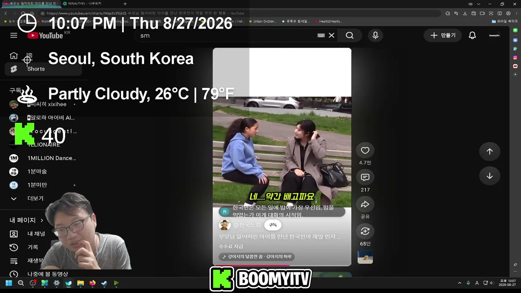521x293 pixels.
Task: Open the on-screen keyboard icon in search
Action: pos(321,35)
